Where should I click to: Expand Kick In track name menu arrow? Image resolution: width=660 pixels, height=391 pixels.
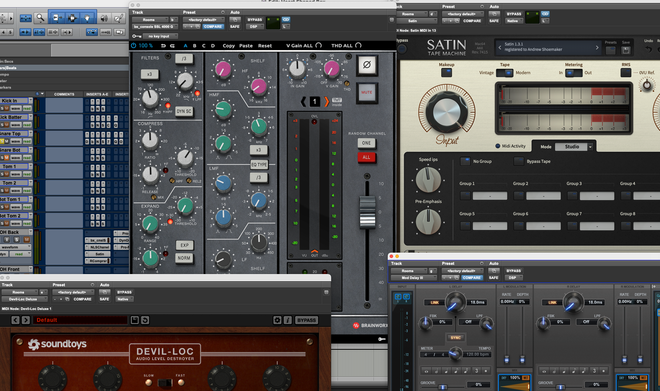[x=31, y=101]
